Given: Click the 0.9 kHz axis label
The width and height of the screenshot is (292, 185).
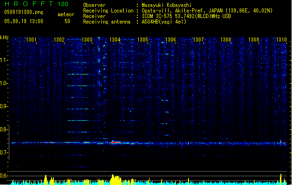Looking at the screenshot, I should click(4, 106).
